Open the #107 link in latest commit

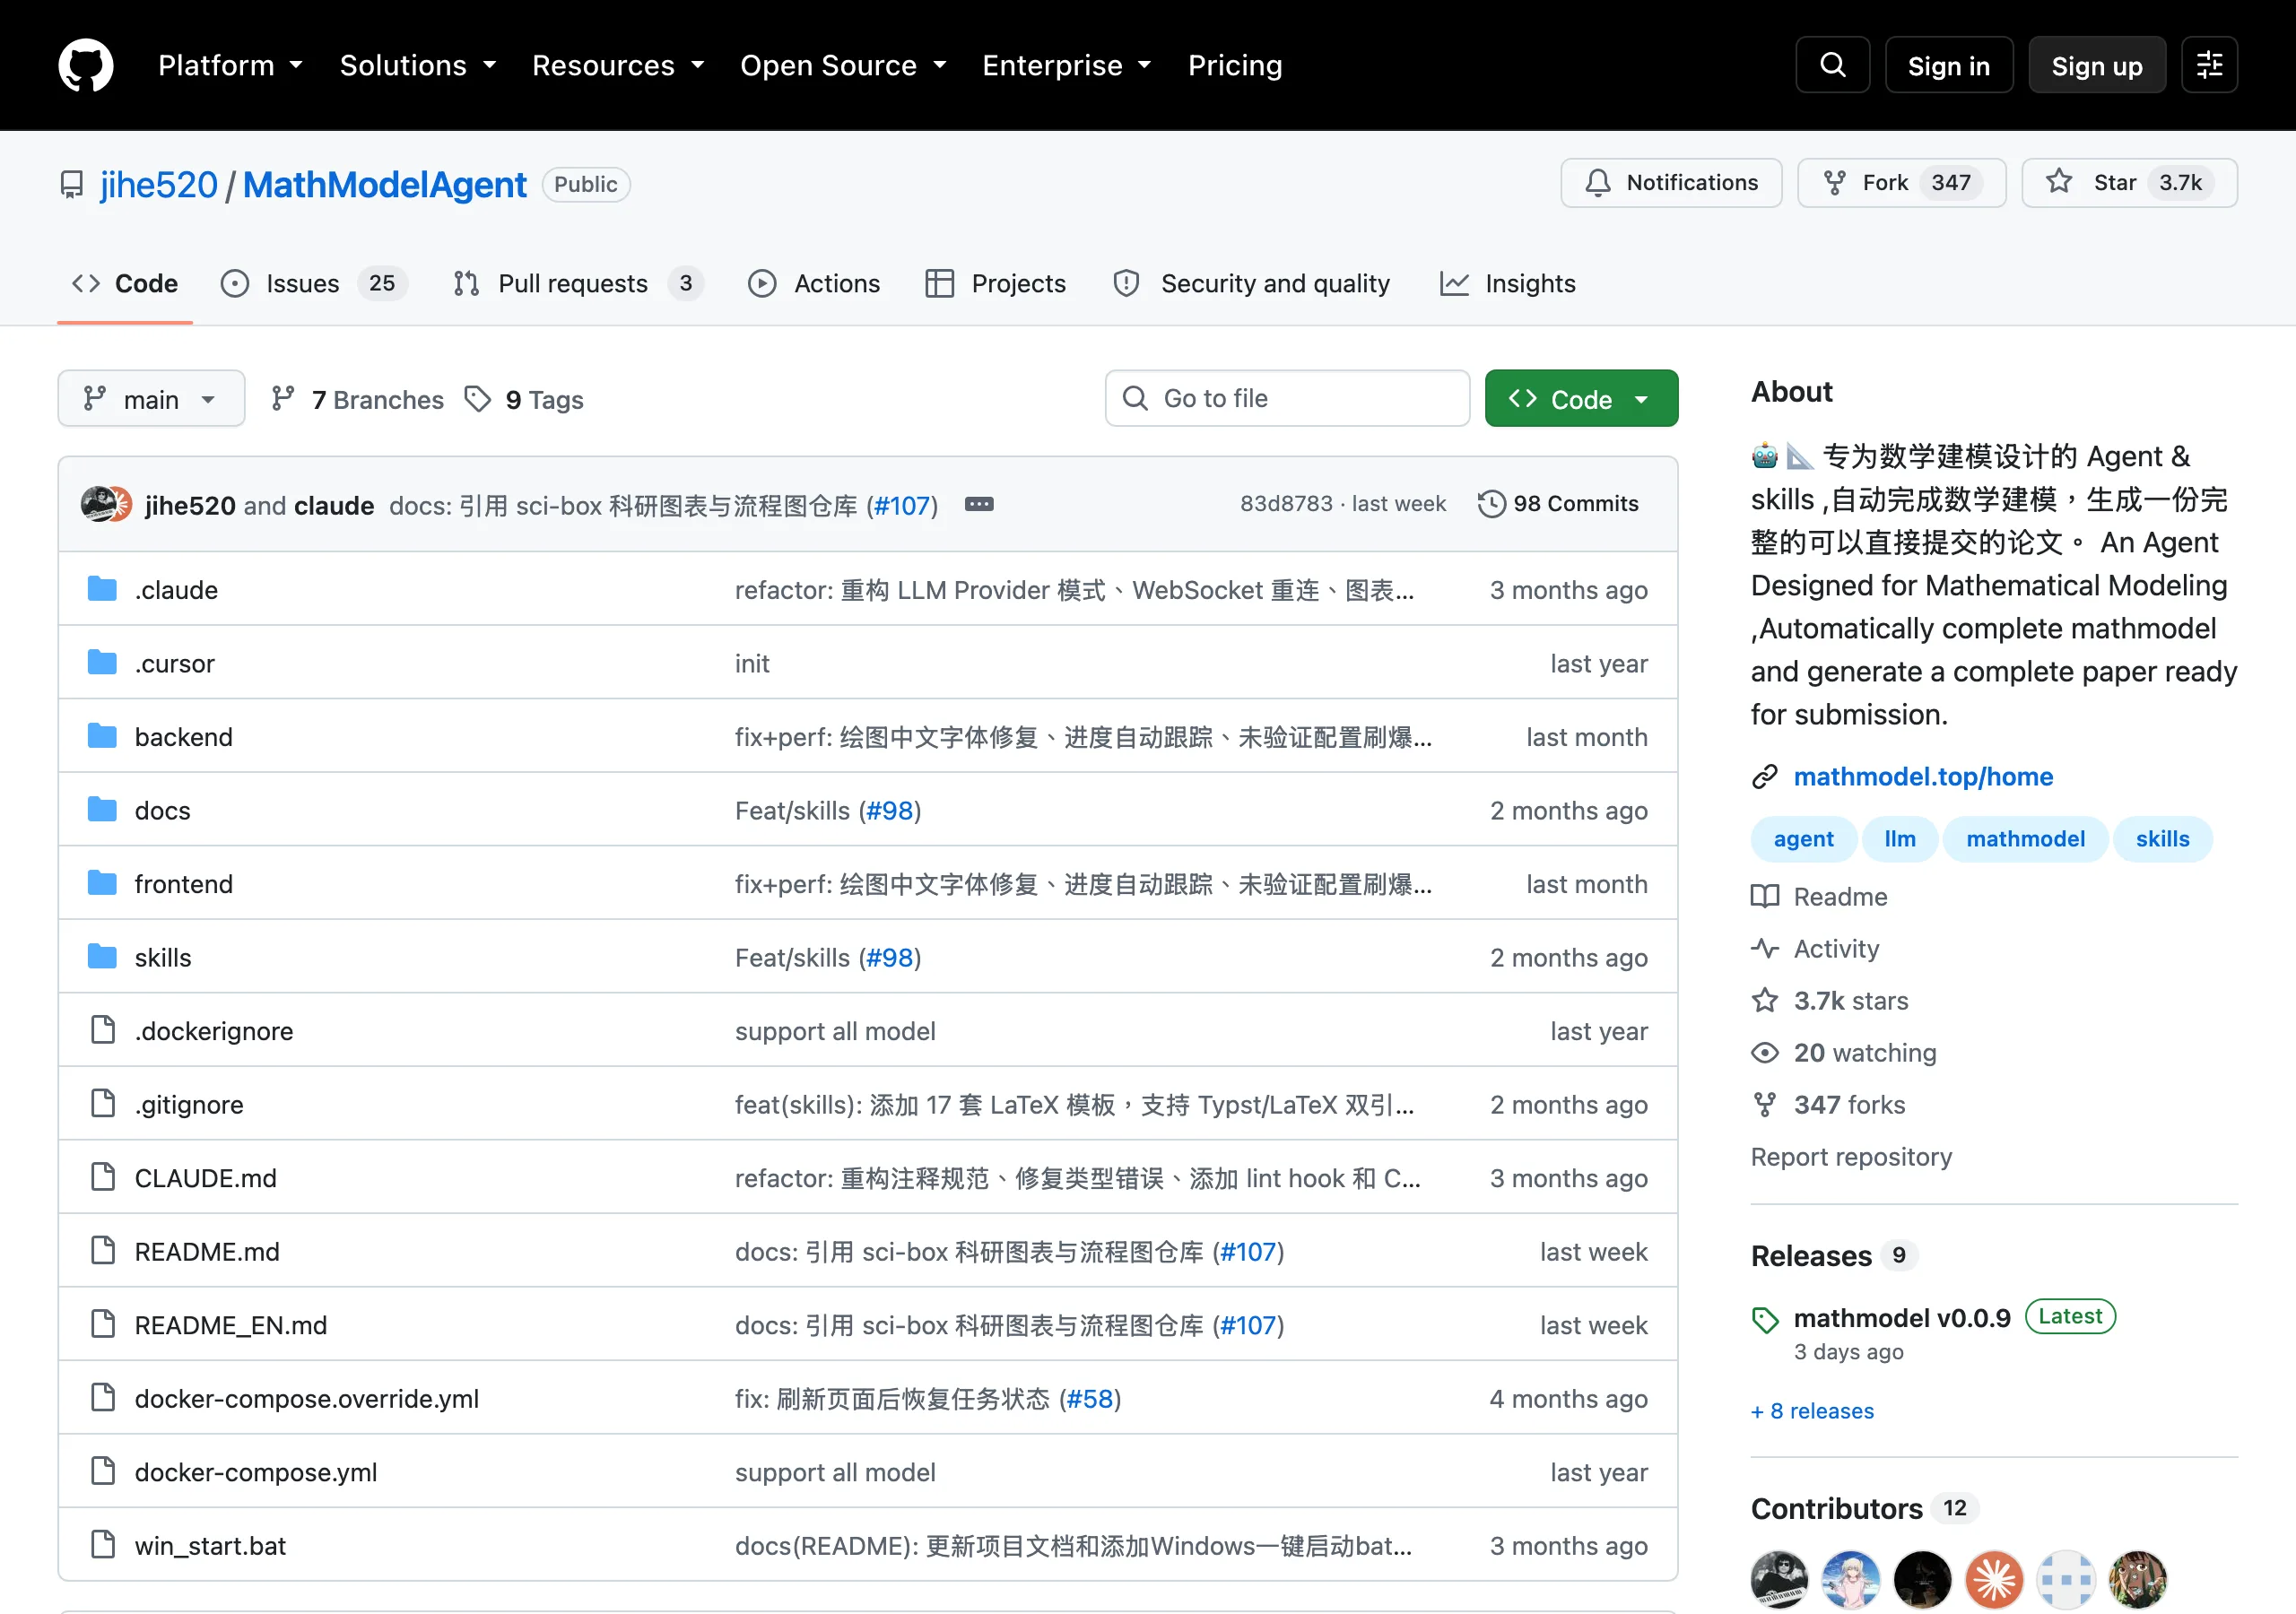tap(902, 506)
